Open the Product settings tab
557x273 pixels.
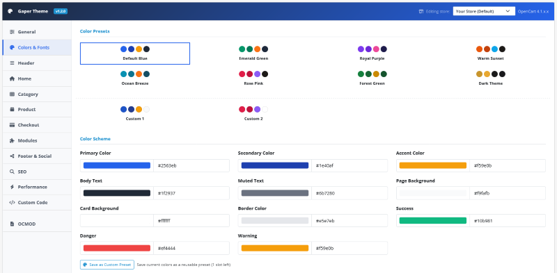click(x=37, y=110)
